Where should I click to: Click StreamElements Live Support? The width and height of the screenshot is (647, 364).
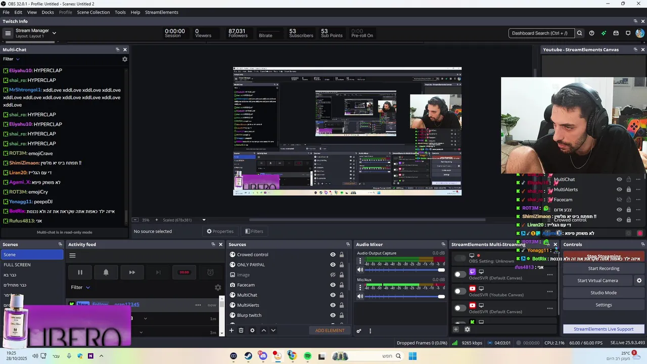(604, 329)
